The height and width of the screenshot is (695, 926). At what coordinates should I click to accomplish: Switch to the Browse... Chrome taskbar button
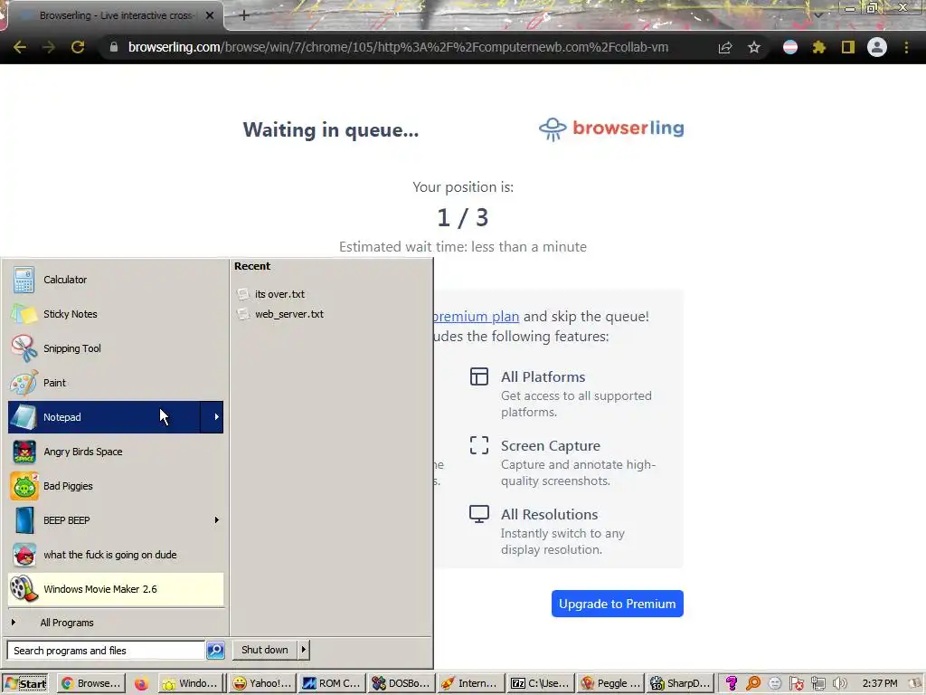91,683
